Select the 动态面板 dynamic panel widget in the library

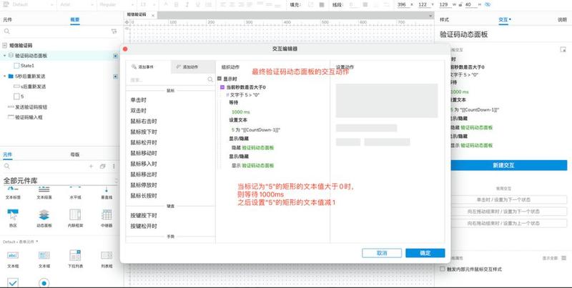pyautogui.click(x=44, y=218)
